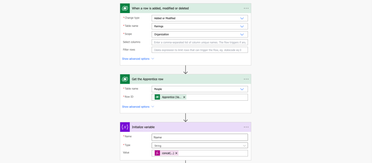Open the Pairings Table name dropdown
The height and width of the screenshot is (163, 372).
tap(200, 26)
